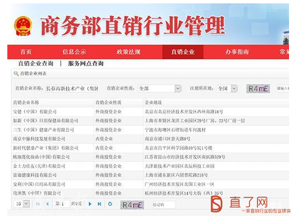
Task: Select row 欧瑞莲化妆品(中国)有限公司
Action: 150,157
